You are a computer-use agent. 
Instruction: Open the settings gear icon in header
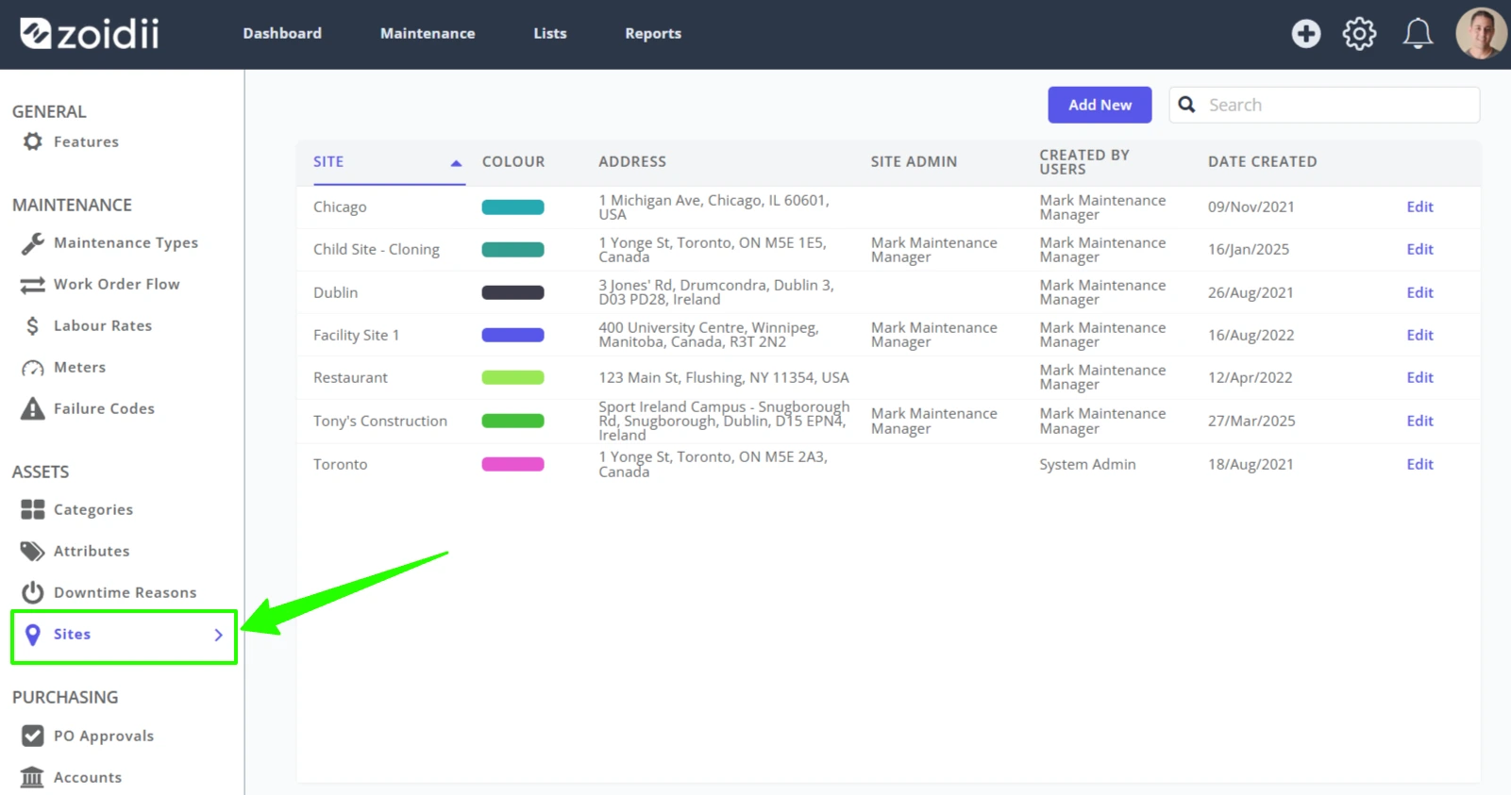[1359, 34]
